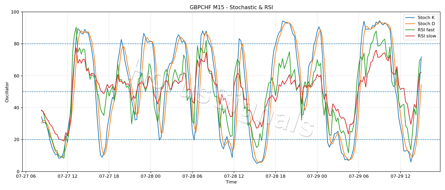Click the Time x-axis label
Image resolution: width=445 pixels, height=190 pixels.
(x=231, y=182)
